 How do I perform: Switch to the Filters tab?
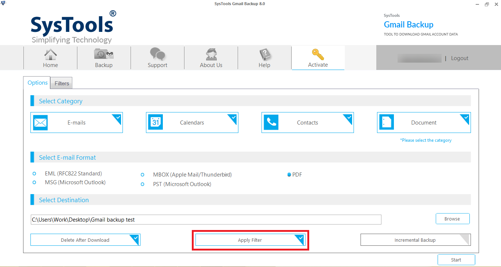[62, 84]
